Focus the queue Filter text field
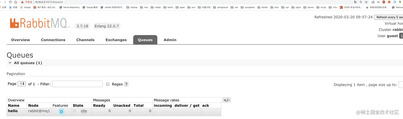This screenshot has height=119, width=403. [77, 84]
